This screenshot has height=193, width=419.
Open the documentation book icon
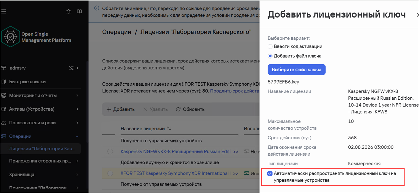pyautogui.click(x=79, y=11)
